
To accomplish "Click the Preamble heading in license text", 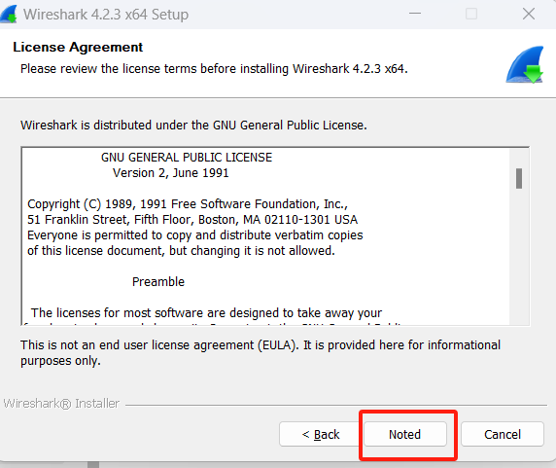I will pos(158,282).
